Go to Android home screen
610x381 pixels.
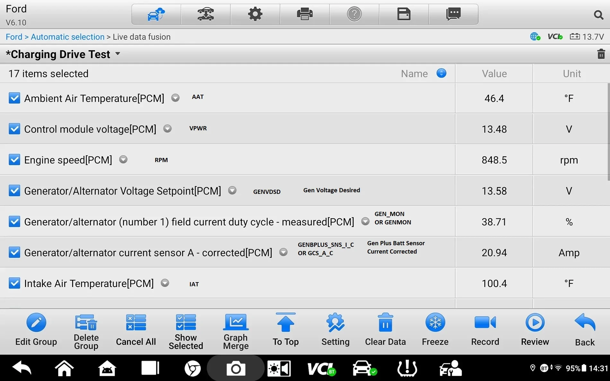[x=64, y=368]
